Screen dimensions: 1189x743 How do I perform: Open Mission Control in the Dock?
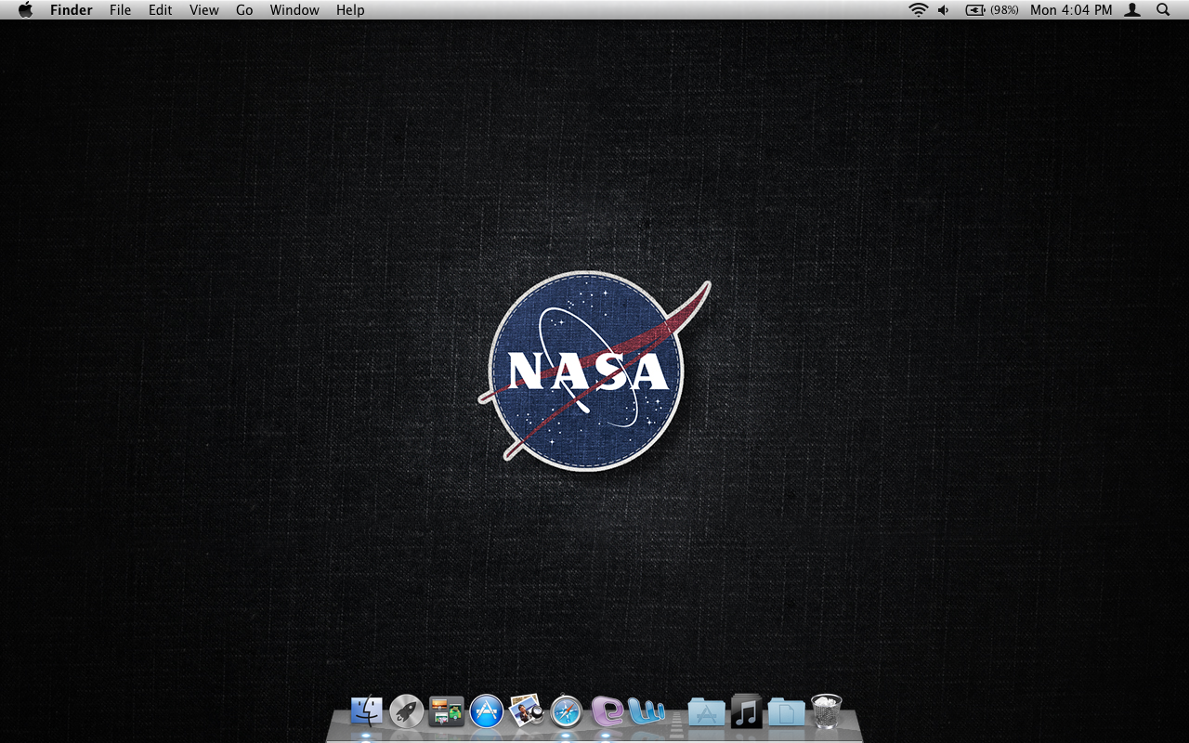tap(446, 711)
